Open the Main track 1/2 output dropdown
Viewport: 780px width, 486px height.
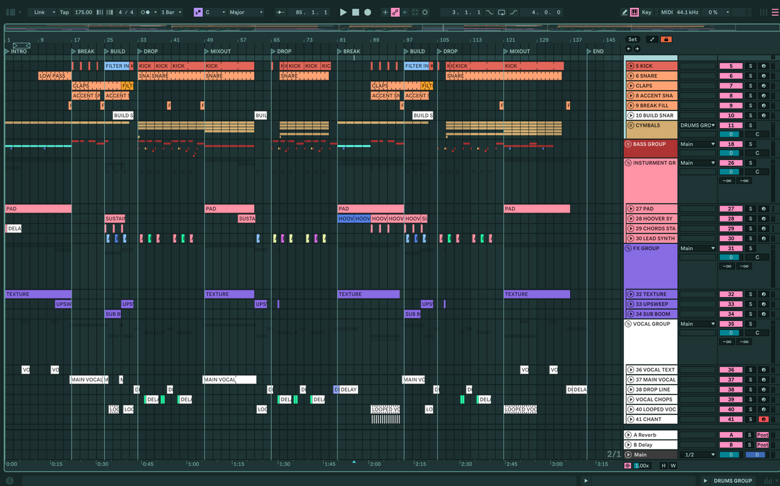[698, 455]
